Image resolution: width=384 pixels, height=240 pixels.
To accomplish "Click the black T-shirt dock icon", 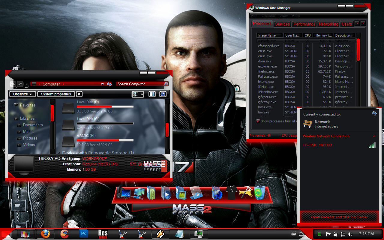I will 231,193.
